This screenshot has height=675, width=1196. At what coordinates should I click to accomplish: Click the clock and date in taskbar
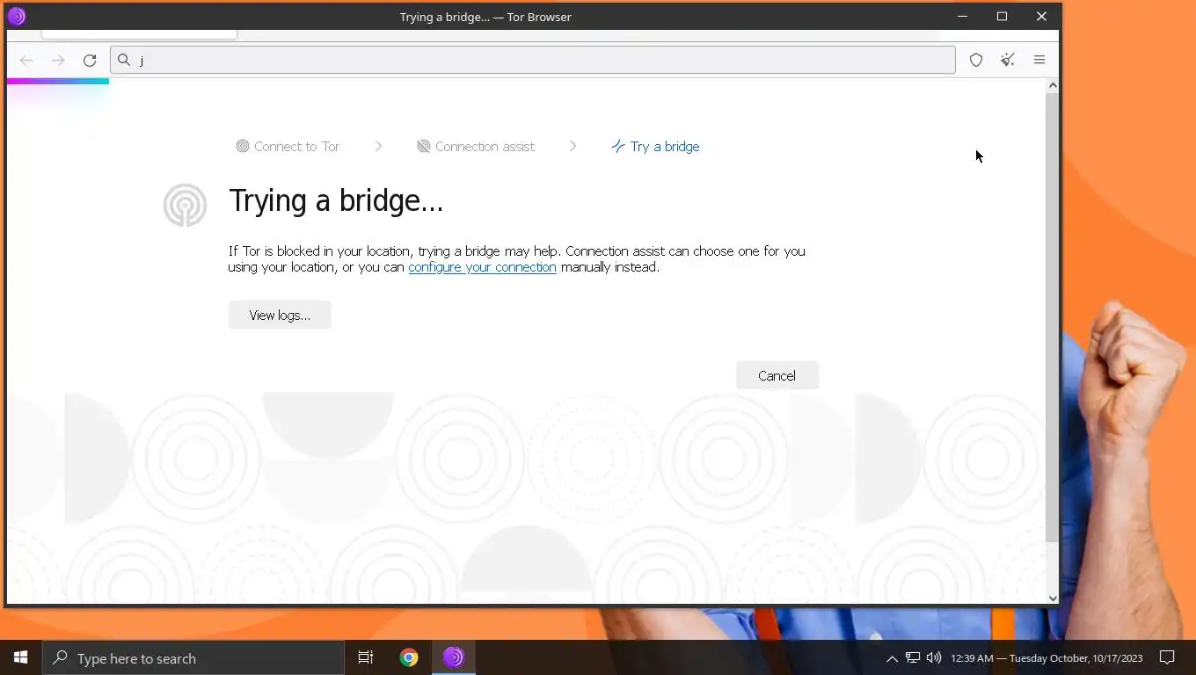click(1046, 658)
